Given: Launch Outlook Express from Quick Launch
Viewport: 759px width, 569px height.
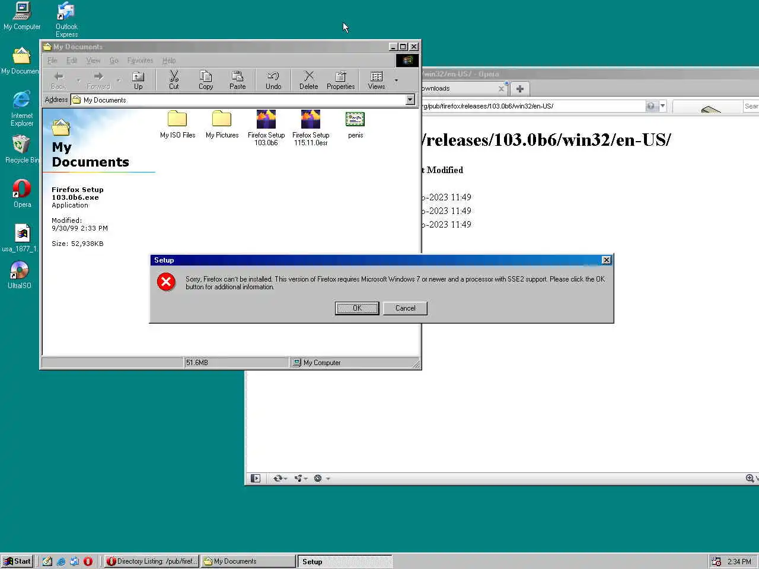Looking at the screenshot, I should (74, 561).
